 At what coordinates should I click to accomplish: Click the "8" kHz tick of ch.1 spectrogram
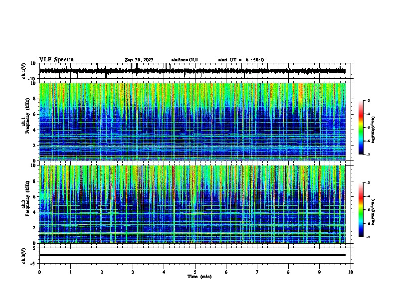pos(35,99)
